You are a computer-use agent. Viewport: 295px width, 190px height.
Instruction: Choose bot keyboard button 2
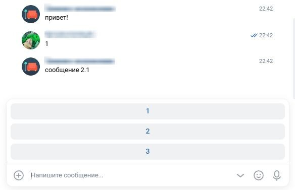(147, 131)
